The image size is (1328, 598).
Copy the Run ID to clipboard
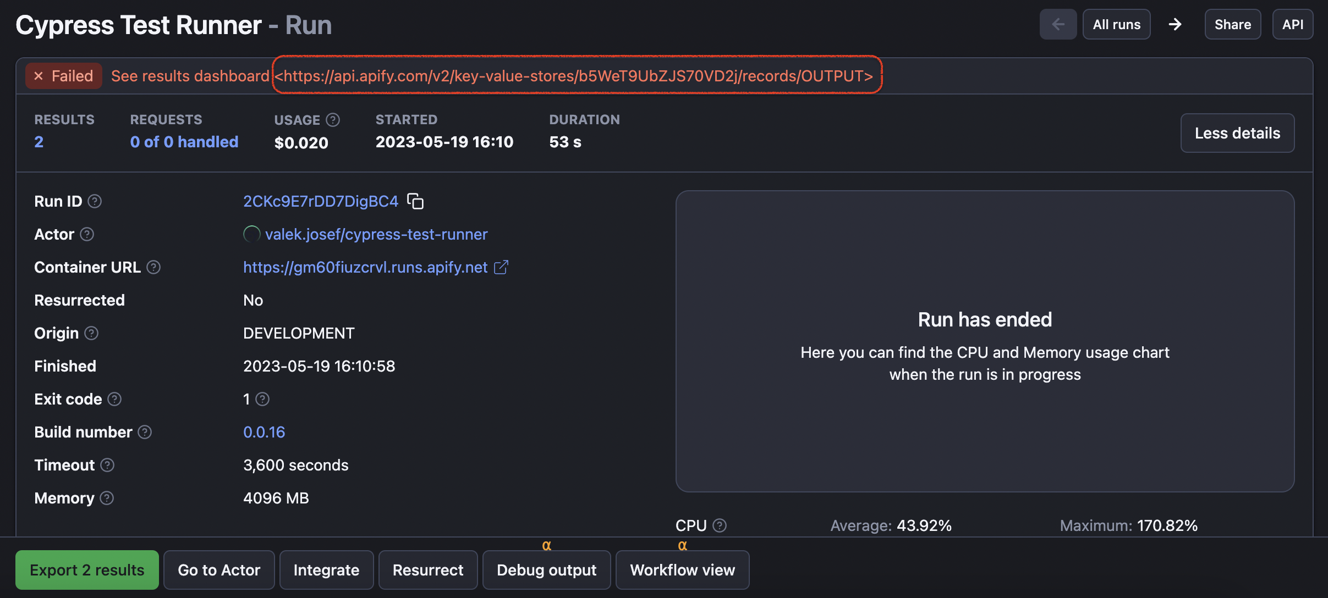[415, 201]
